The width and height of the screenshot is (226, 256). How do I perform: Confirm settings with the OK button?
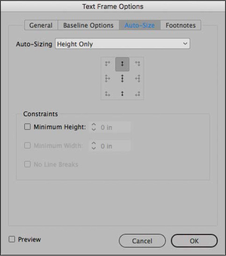click(x=194, y=241)
